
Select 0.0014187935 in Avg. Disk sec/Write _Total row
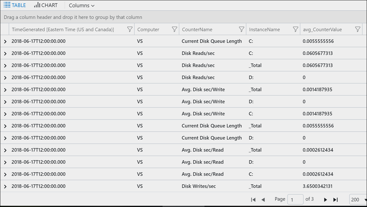(x=318, y=89)
